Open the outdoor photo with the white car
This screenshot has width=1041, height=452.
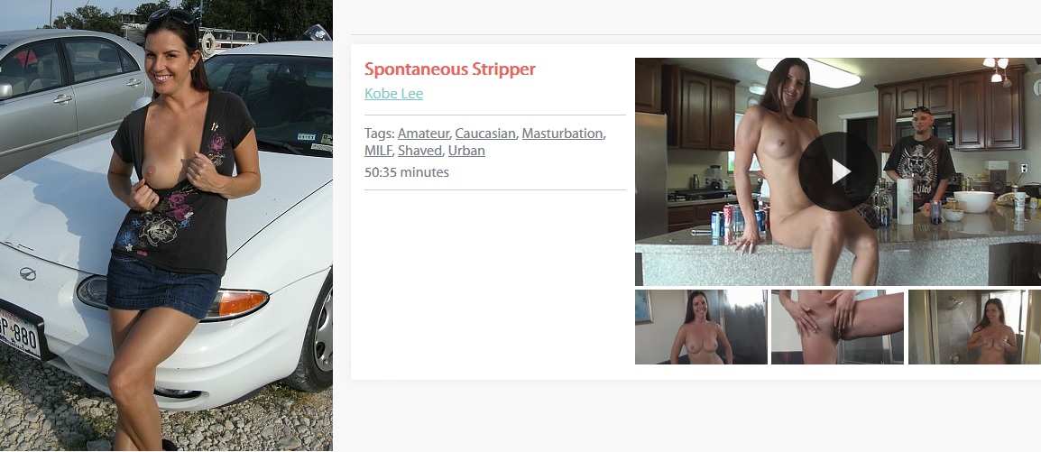click(166, 226)
